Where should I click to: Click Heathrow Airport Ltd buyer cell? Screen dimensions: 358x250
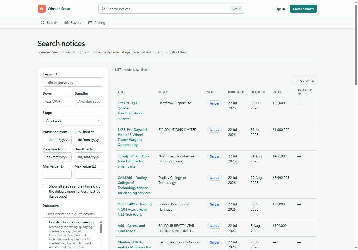(x=175, y=103)
